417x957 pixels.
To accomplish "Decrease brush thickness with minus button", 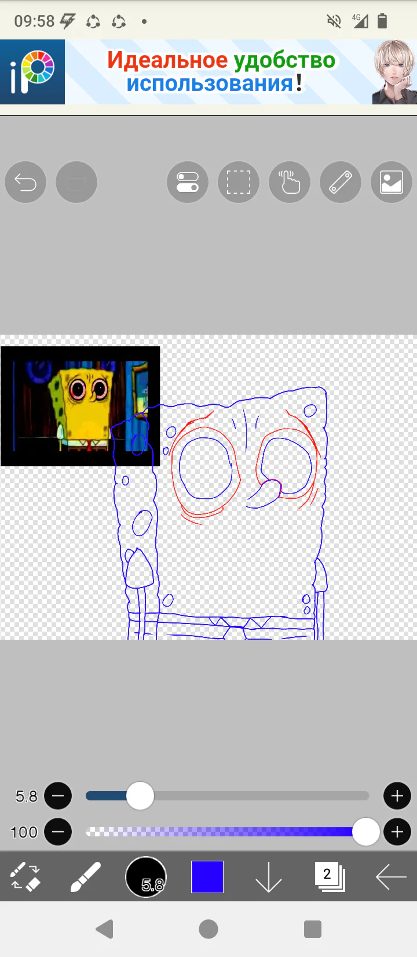I will coord(58,796).
